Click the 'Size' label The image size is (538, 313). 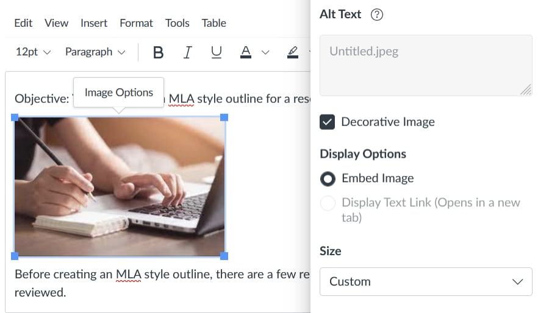tap(331, 251)
